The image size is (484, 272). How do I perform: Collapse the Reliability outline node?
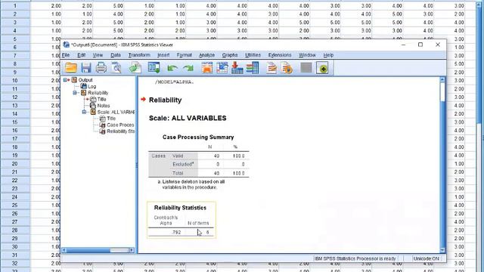click(x=74, y=92)
